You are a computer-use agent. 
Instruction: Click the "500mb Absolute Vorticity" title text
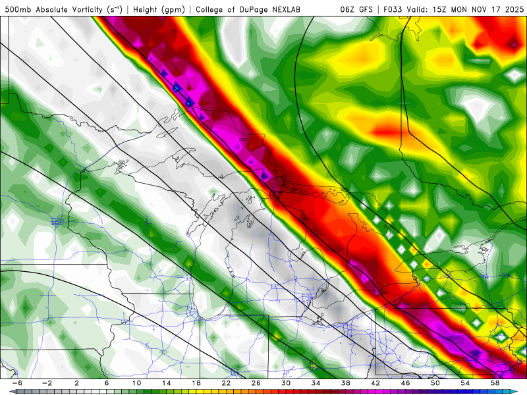pyautogui.click(x=53, y=10)
